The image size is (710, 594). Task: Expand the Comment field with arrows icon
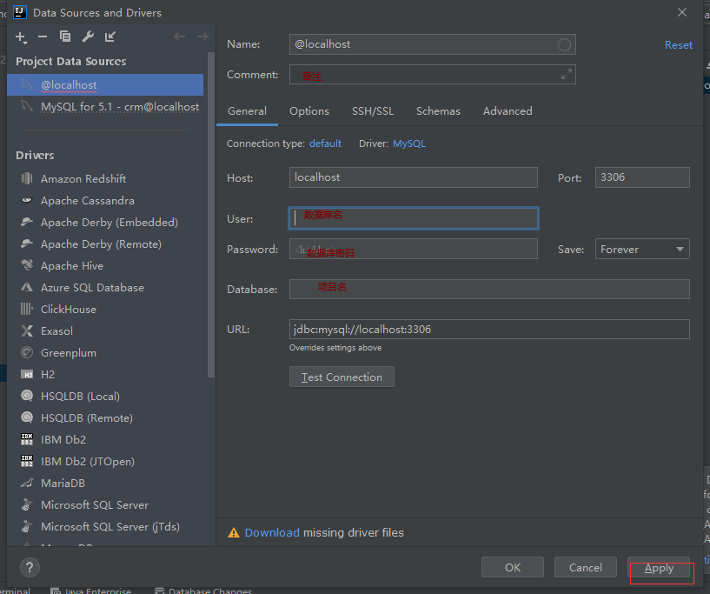click(x=566, y=74)
